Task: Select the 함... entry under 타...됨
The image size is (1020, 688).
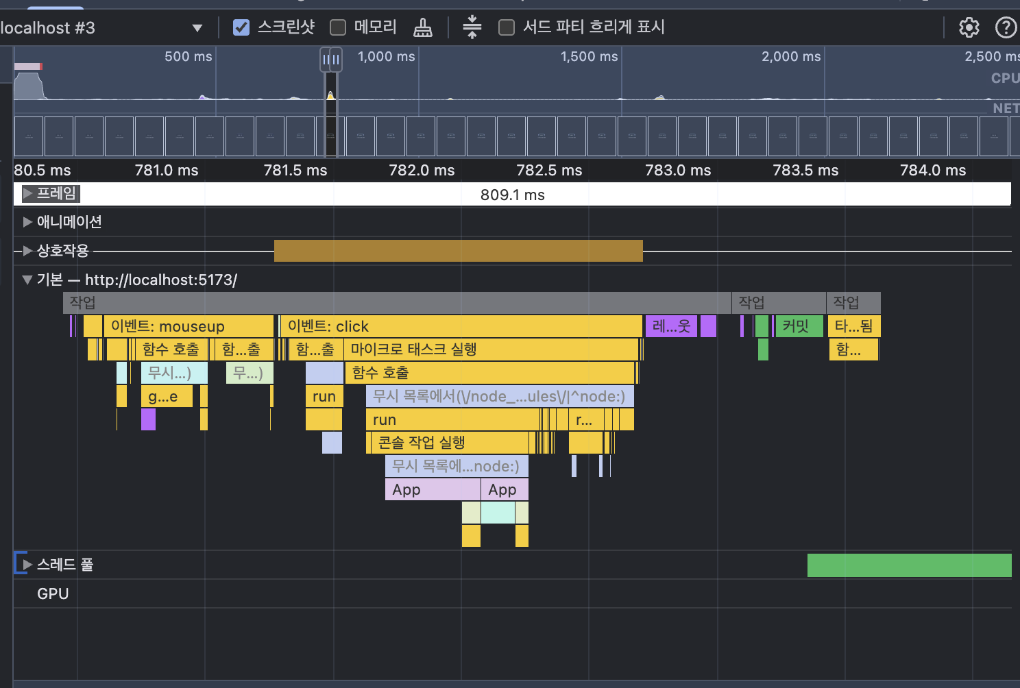Action: [853, 349]
